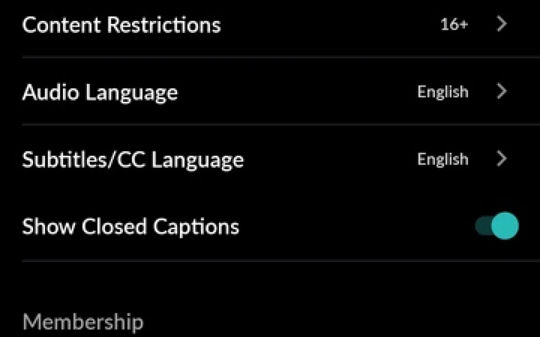Open Content Restrictions via its chevron arrow
Screen dimensions: 540x337
tap(502, 24)
